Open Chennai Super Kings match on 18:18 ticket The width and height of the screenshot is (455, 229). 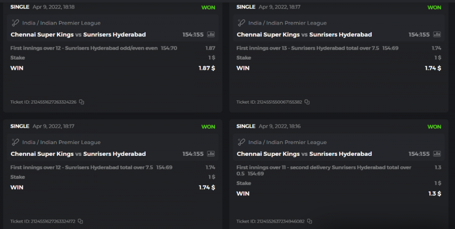42,35
